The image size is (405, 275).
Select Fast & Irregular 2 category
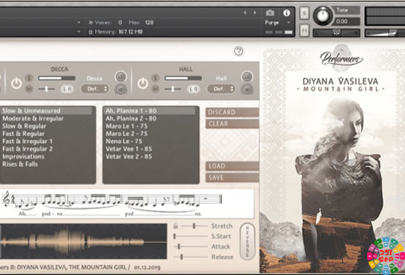click(46, 149)
